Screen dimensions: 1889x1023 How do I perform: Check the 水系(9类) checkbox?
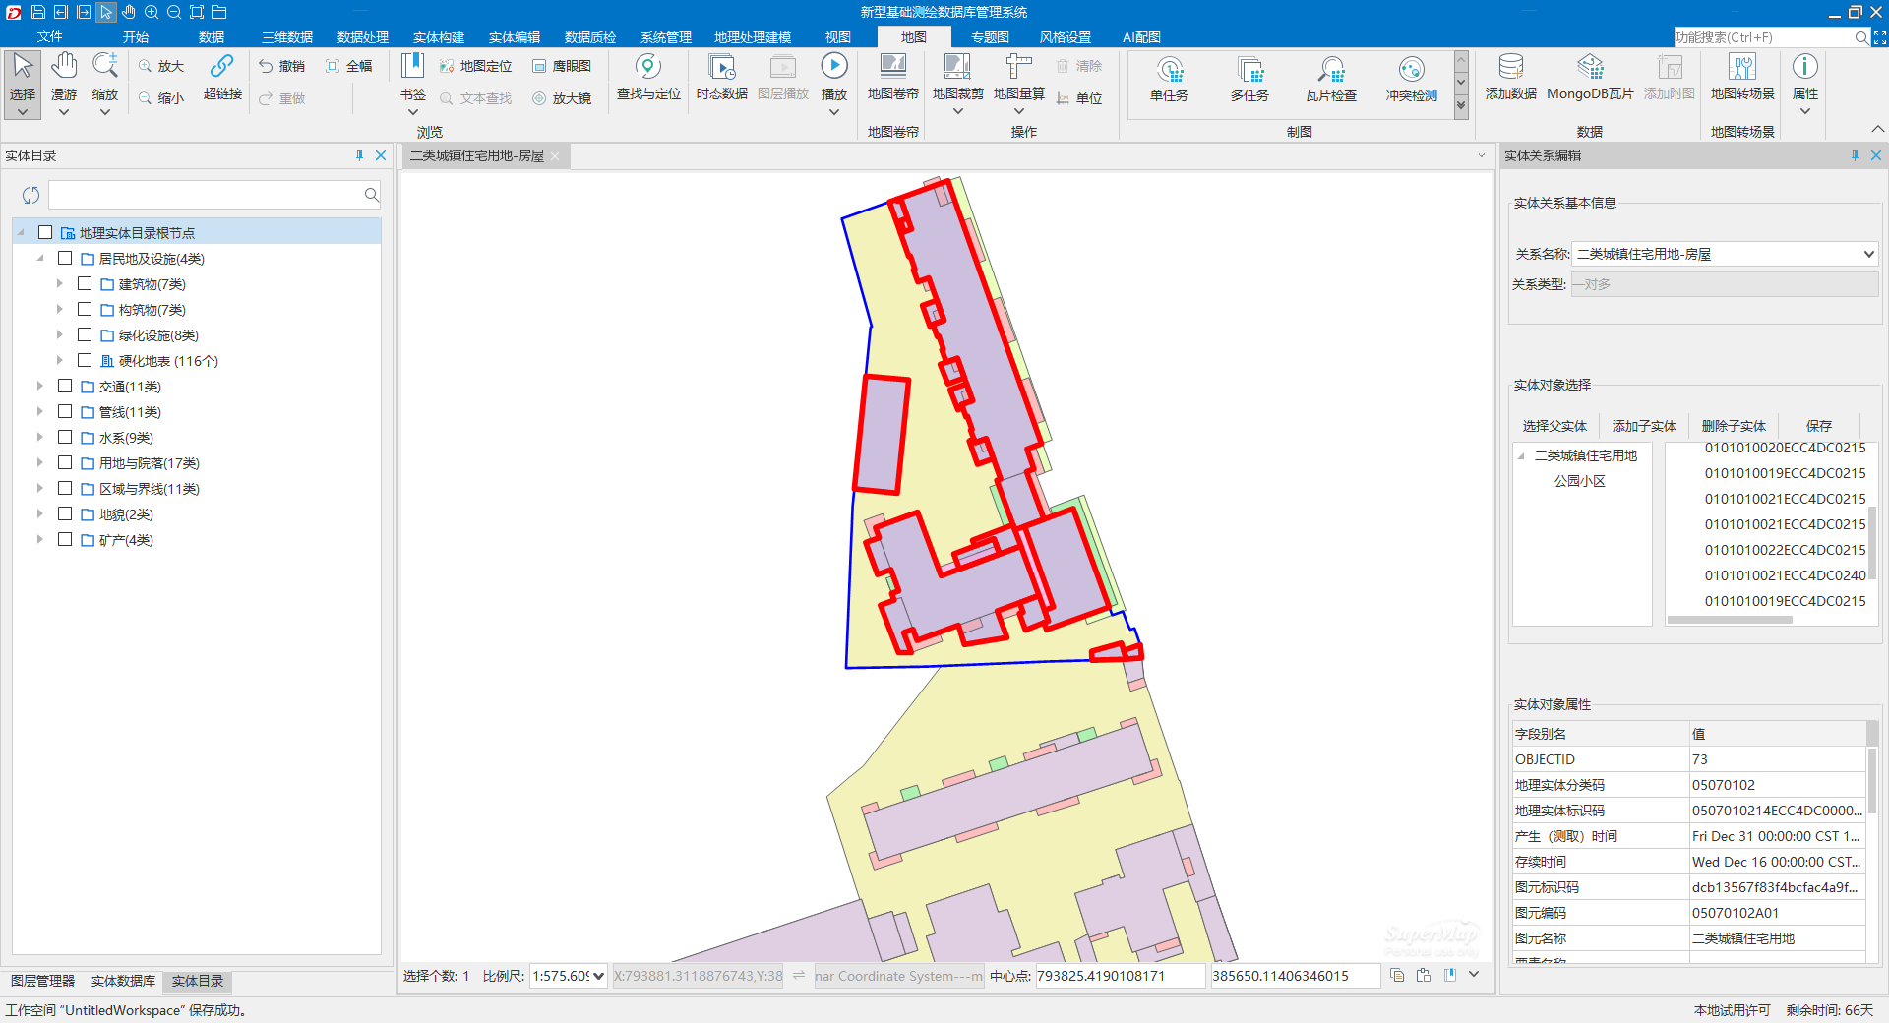65,437
